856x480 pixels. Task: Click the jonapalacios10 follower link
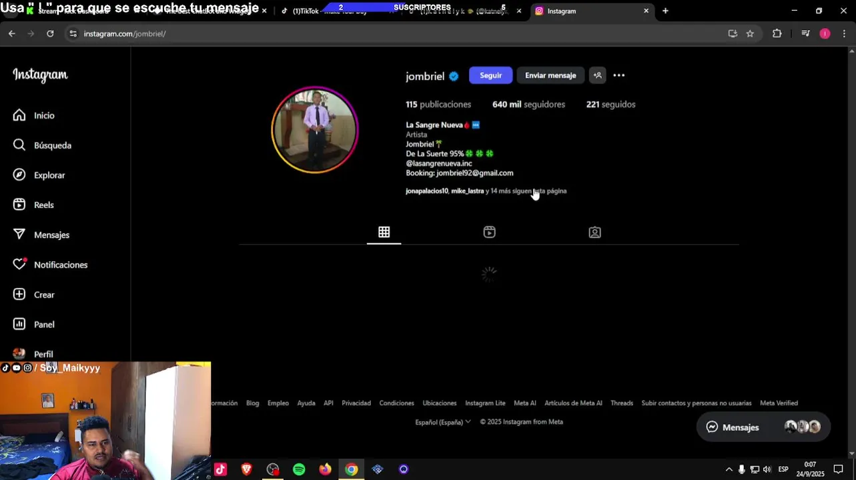(427, 191)
